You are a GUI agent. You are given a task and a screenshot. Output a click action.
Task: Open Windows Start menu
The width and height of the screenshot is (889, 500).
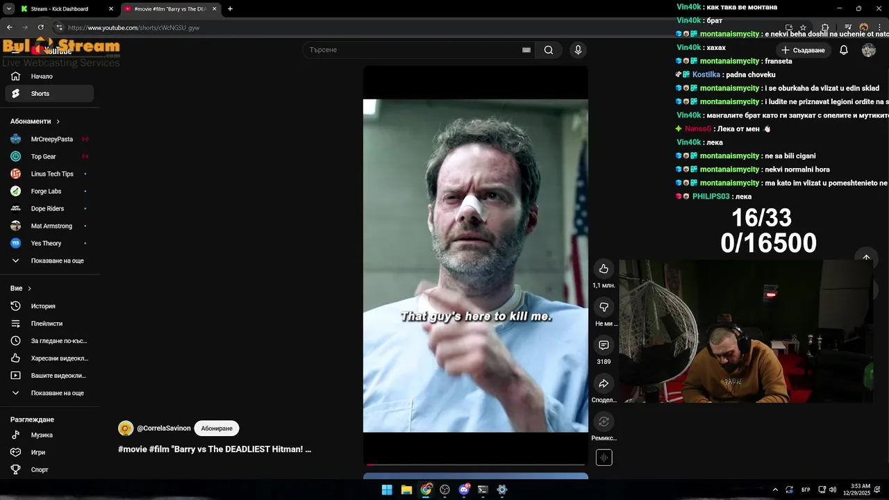click(387, 490)
